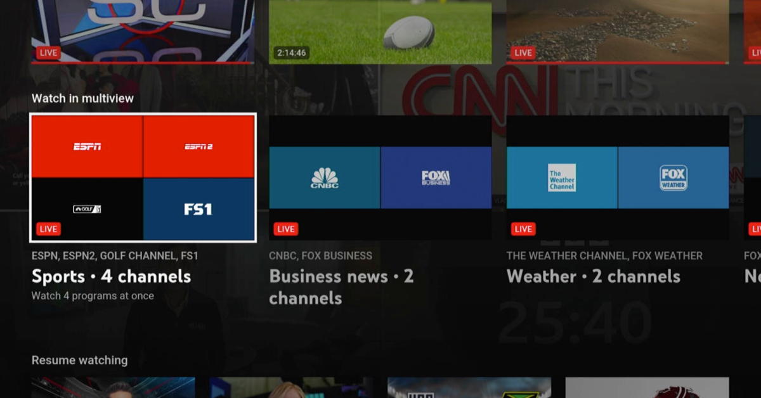Open the Business news 2 channels multiview

pyautogui.click(x=380, y=177)
